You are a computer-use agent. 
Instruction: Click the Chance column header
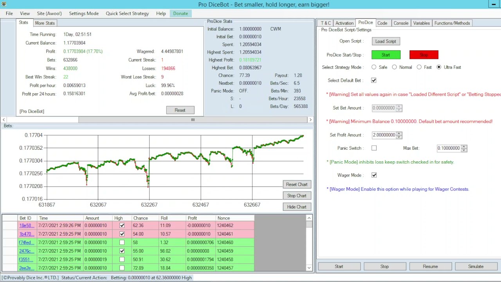[145, 218]
